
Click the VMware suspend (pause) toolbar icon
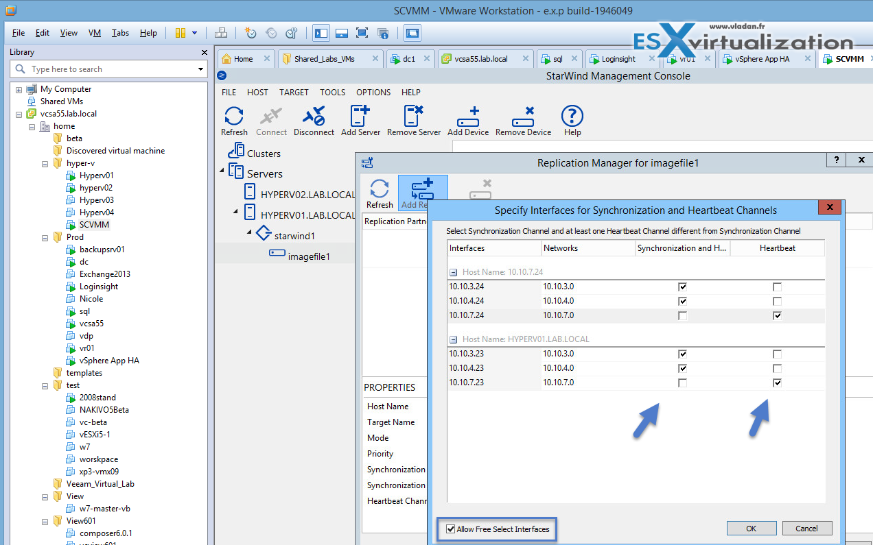[x=181, y=32]
